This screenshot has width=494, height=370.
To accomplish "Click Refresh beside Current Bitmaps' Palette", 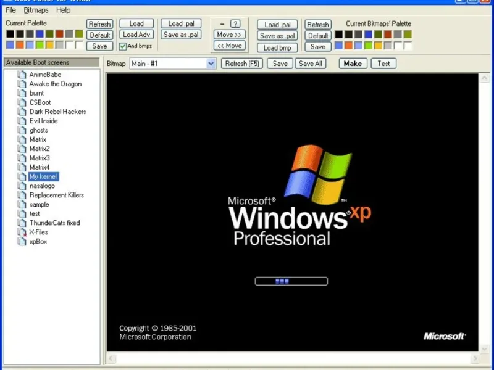I will pos(317,25).
